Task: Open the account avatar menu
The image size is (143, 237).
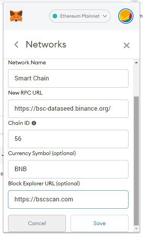Action: click(126, 16)
